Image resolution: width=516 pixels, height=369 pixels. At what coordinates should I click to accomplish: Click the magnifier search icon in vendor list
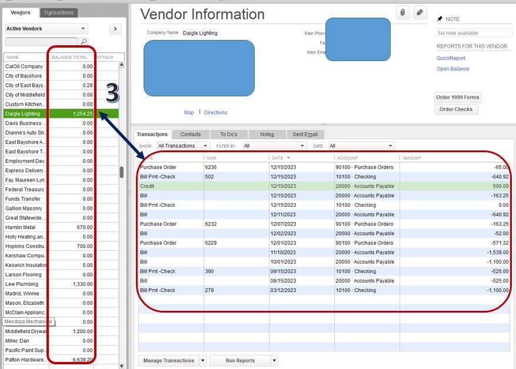click(84, 41)
